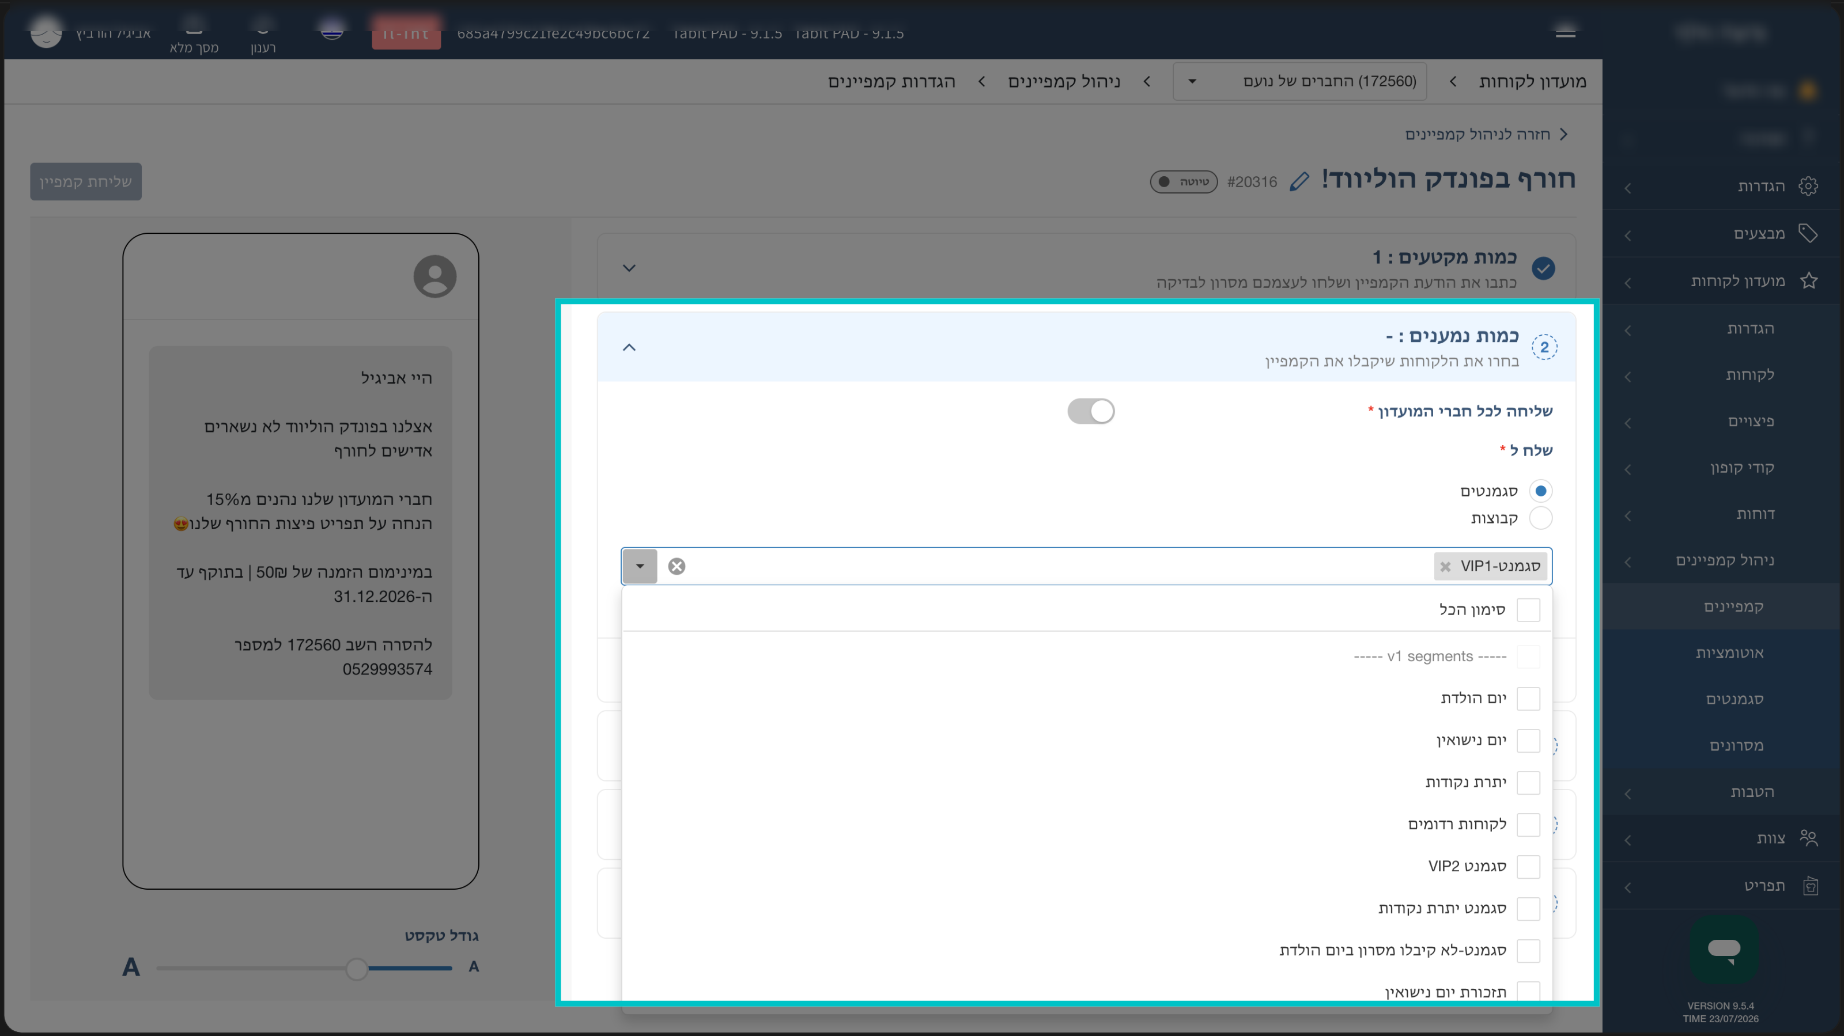1844x1036 pixels.
Task: Expand the chevron on the דוחות row
Action: tap(1628, 516)
